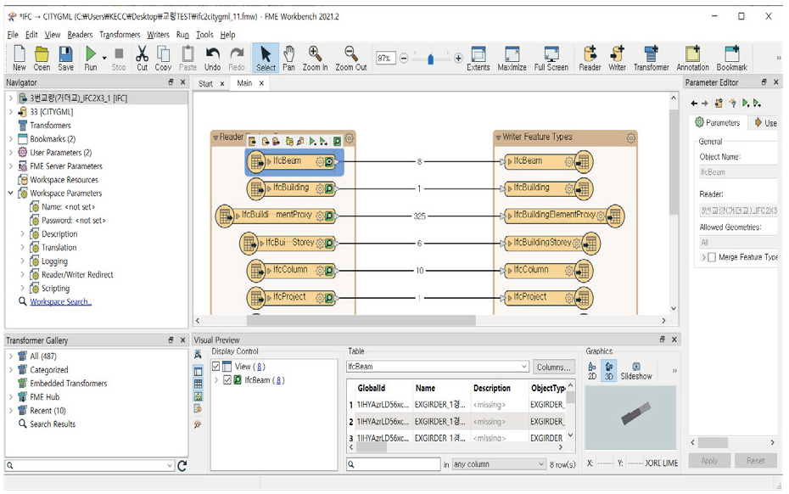This screenshot has width=789, height=494.
Task: Expand the Translation parameter node
Action: pyautogui.click(x=22, y=248)
